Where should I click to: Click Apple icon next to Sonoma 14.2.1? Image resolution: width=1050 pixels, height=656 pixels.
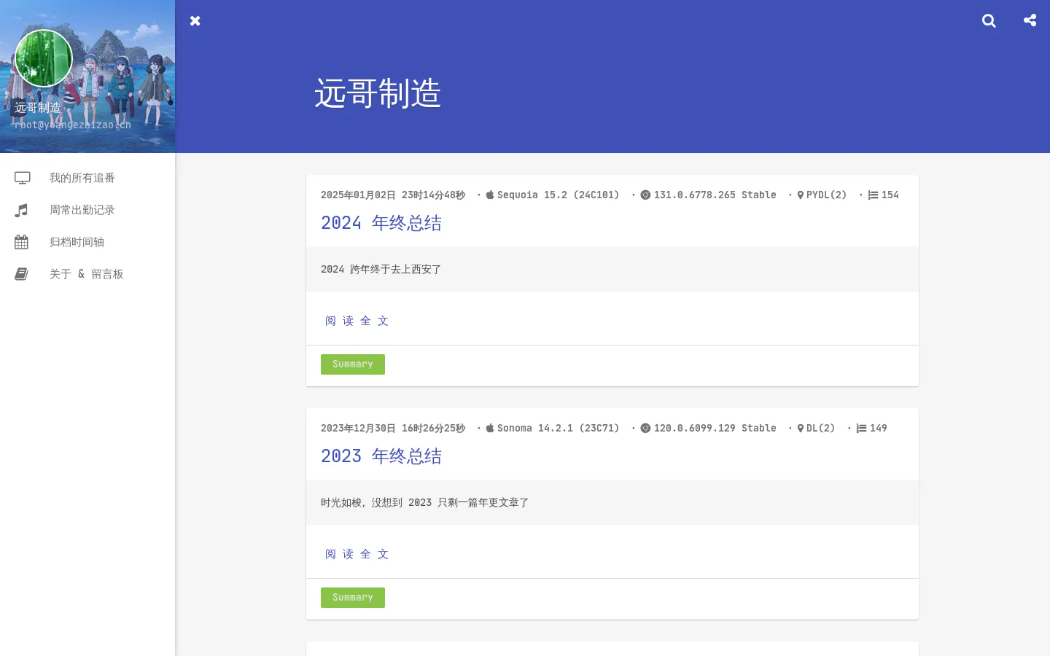pyautogui.click(x=490, y=428)
